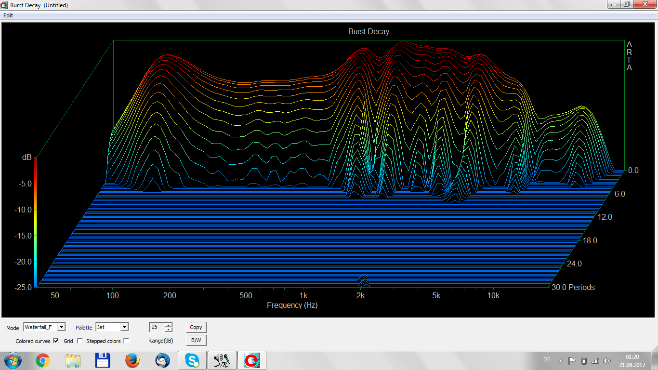658x370 pixels.
Task: Open the Edit menu
Action: (x=8, y=15)
